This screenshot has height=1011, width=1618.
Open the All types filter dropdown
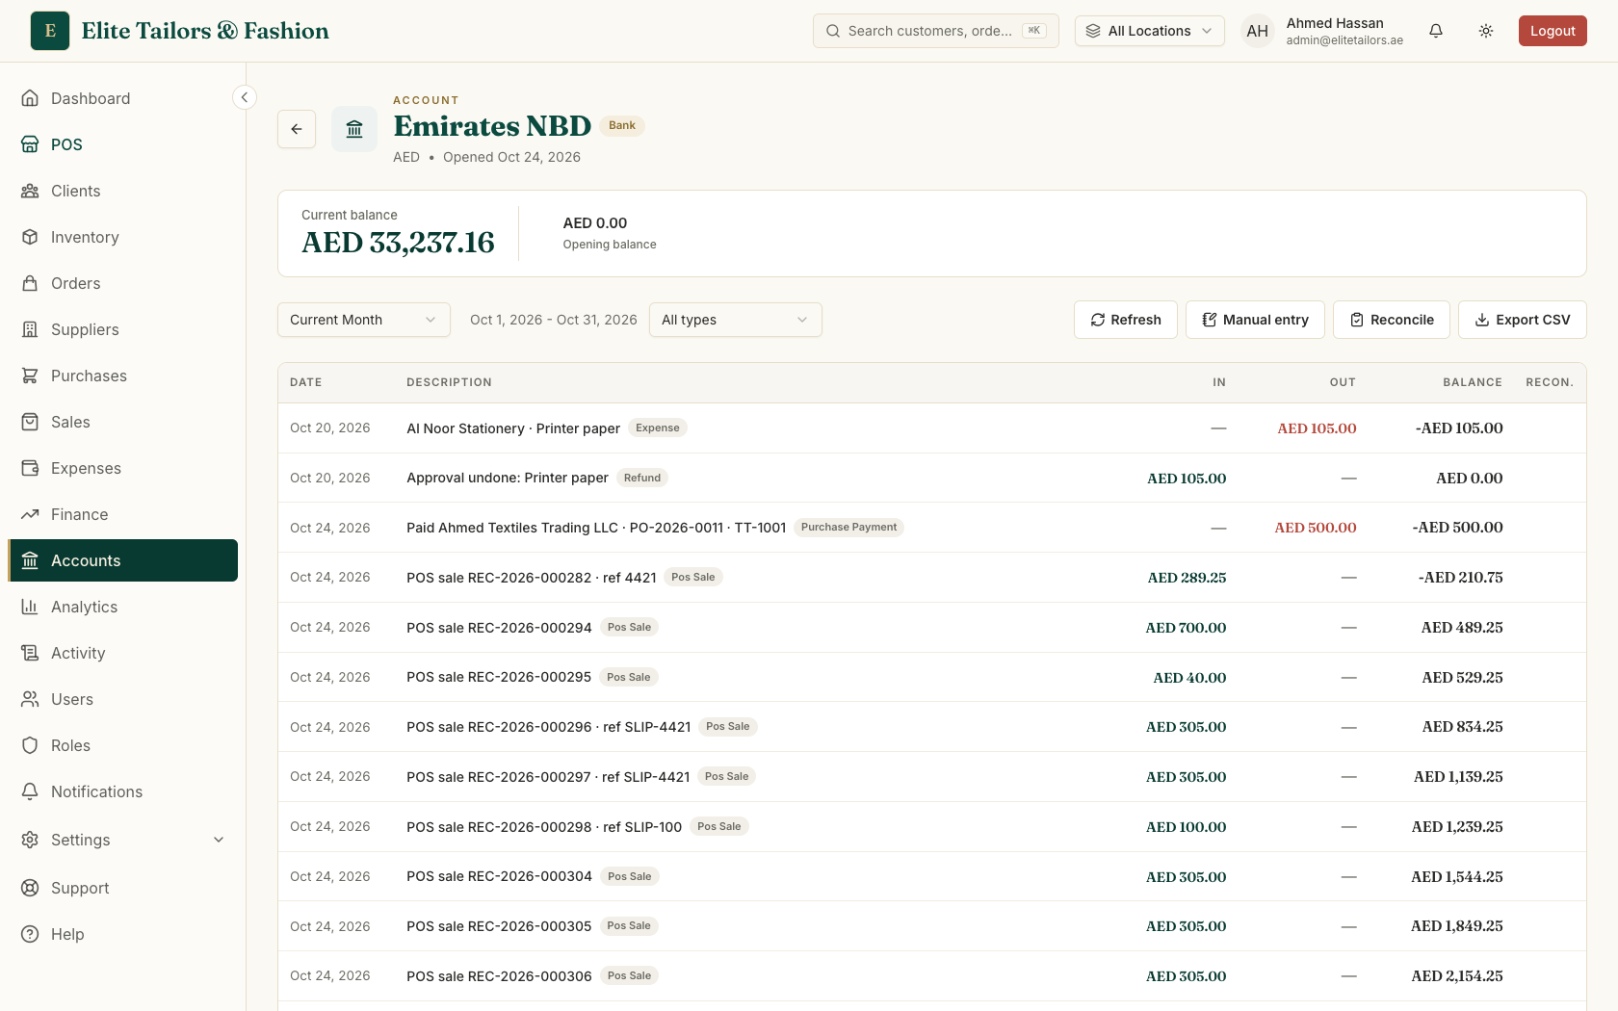[736, 320]
